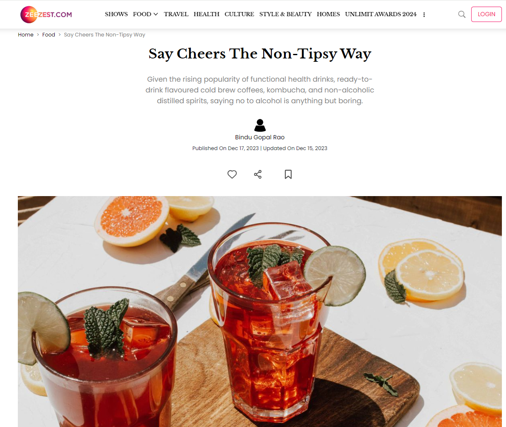Go to the TRAVEL section
This screenshot has width=506, height=427.
(176, 14)
